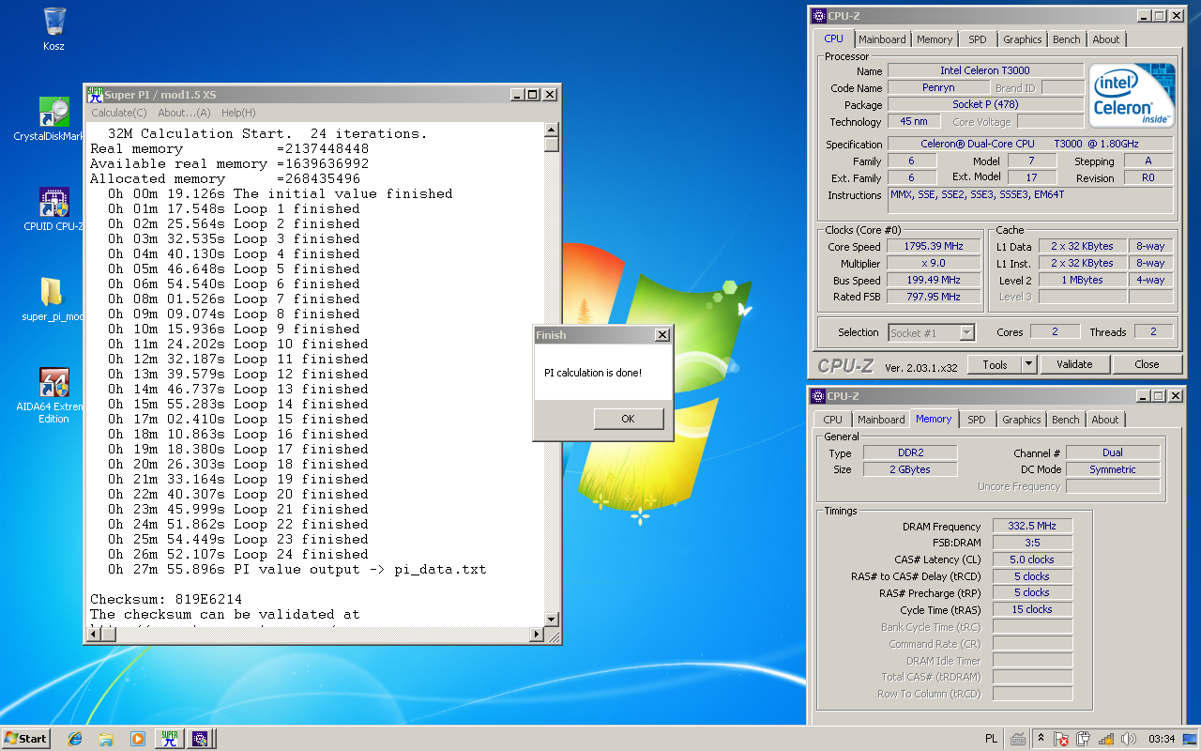Switch to Graphics tab in lower CPU-Z

click(1021, 420)
